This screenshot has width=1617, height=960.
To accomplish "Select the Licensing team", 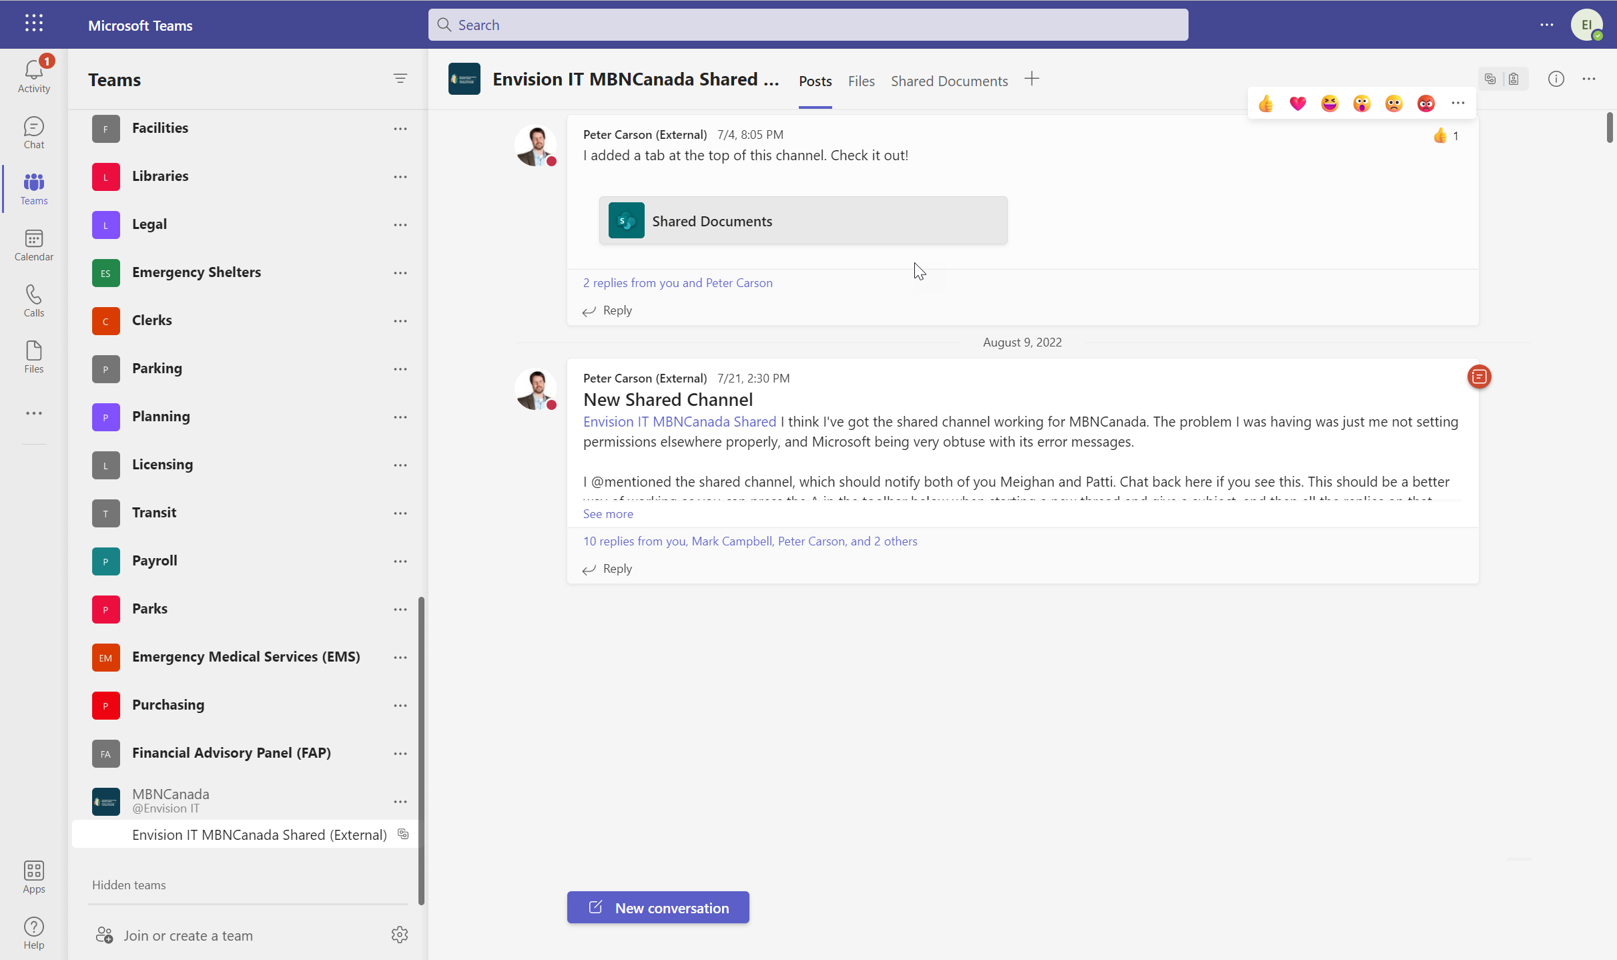I will coord(244,465).
